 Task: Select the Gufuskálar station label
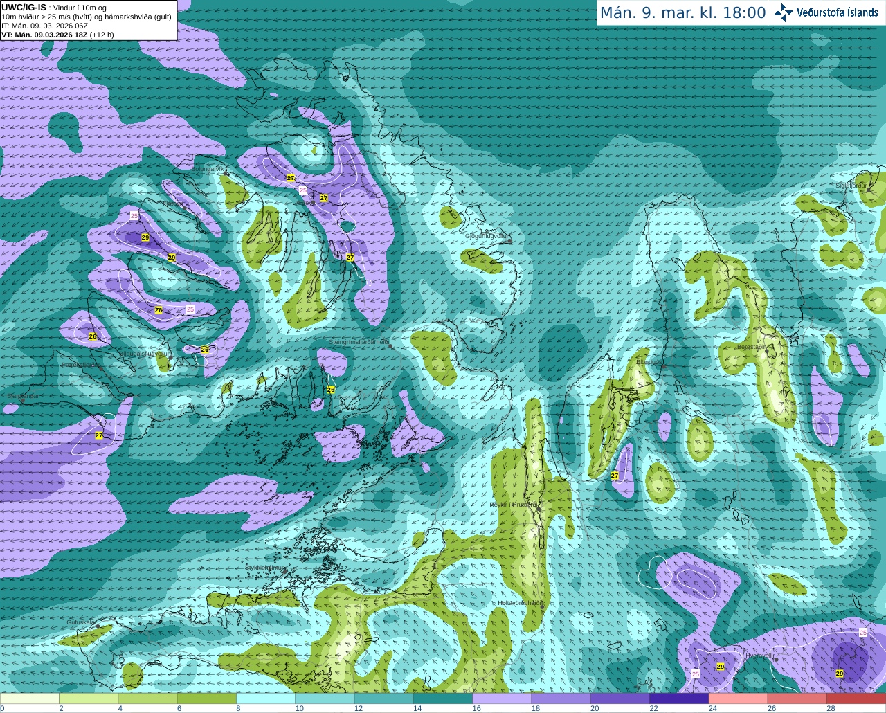coord(80,622)
